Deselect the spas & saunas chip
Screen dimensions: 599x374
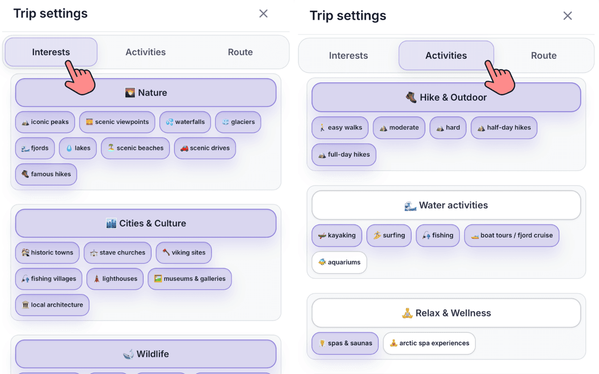[x=345, y=343]
